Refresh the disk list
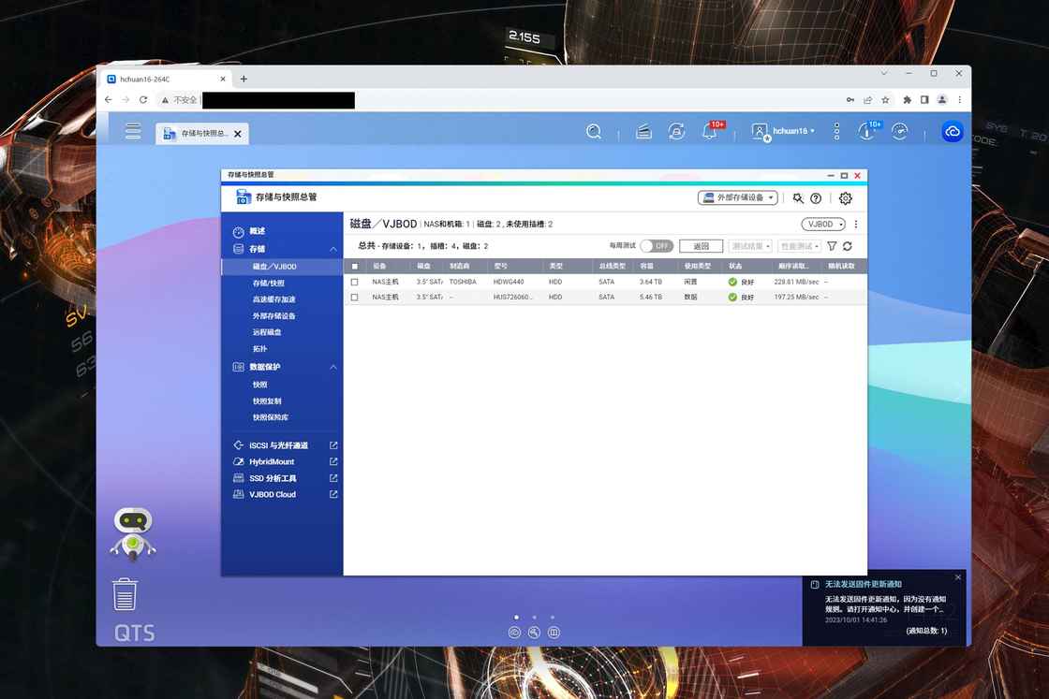 [848, 246]
